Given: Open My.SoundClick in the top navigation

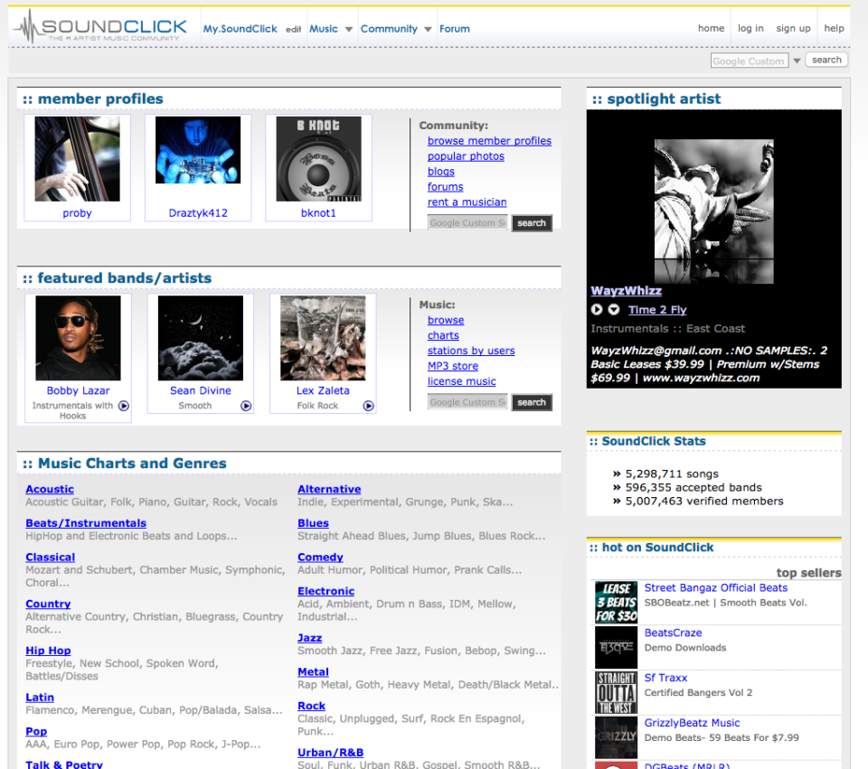Looking at the screenshot, I should pos(240,29).
